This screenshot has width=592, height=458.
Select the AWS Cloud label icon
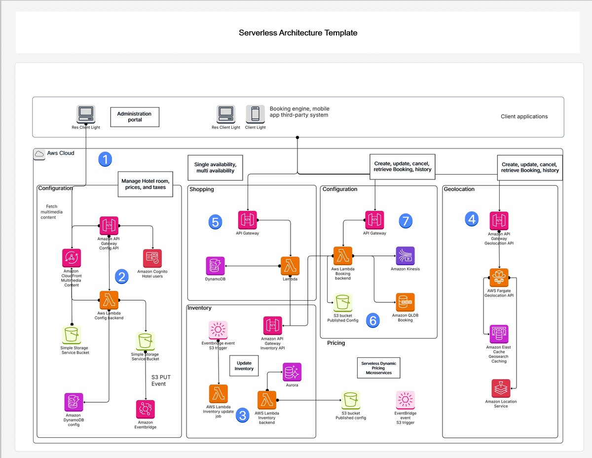pyautogui.click(x=39, y=153)
